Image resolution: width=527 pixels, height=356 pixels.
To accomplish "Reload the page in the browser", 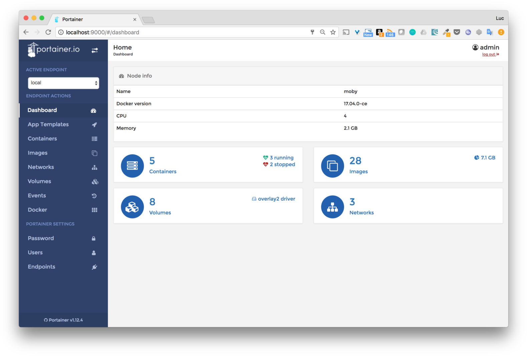I will (x=48, y=32).
